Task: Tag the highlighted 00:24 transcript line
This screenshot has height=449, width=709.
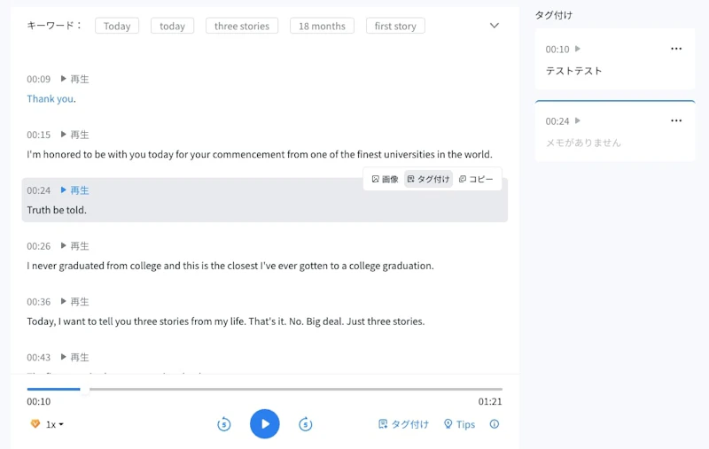Action: 428,179
